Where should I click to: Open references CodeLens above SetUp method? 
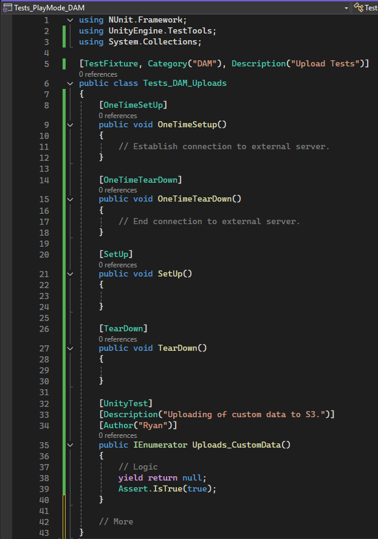[118, 265]
